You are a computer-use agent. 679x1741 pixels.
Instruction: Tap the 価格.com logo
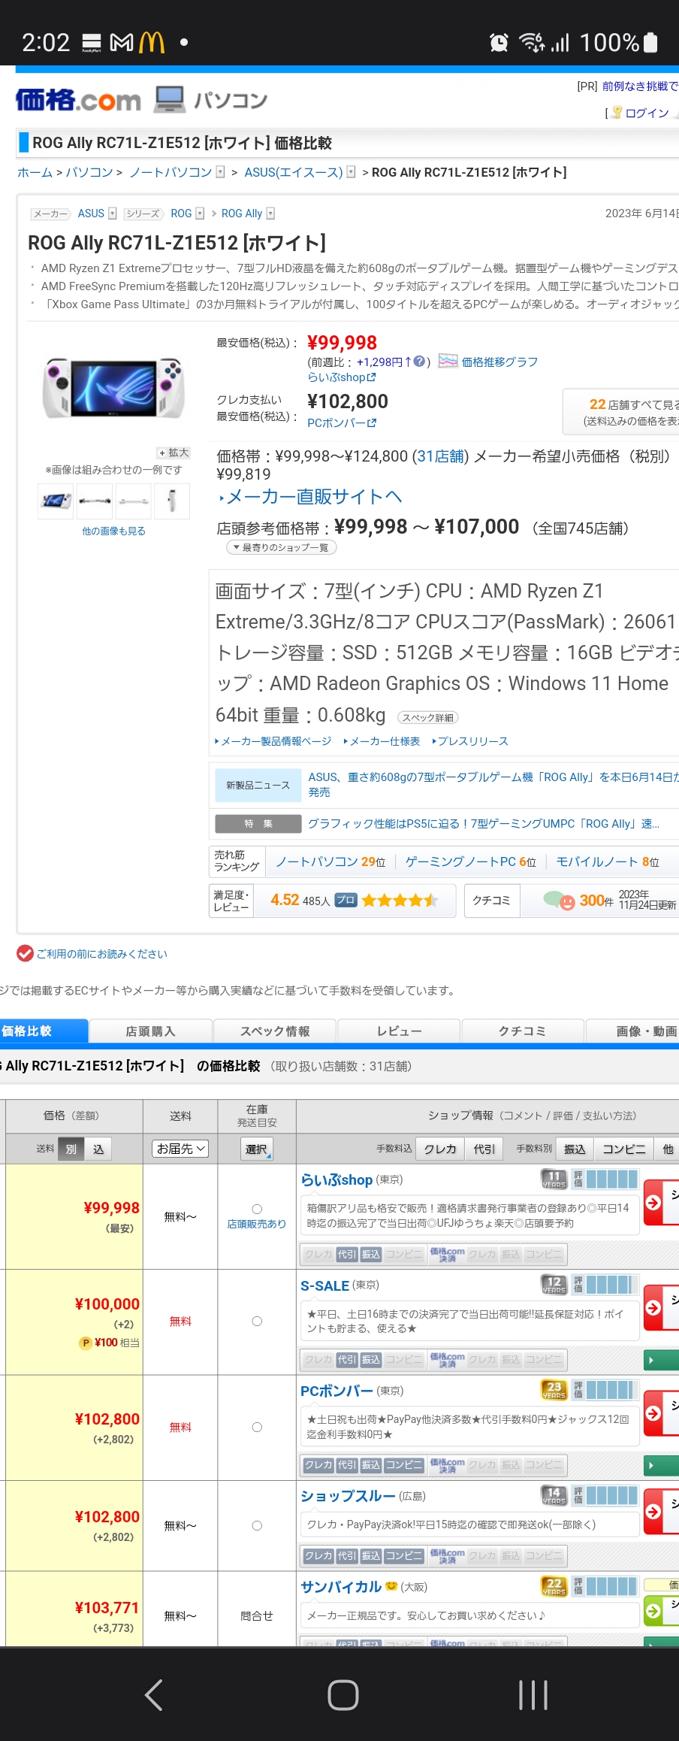click(x=78, y=100)
